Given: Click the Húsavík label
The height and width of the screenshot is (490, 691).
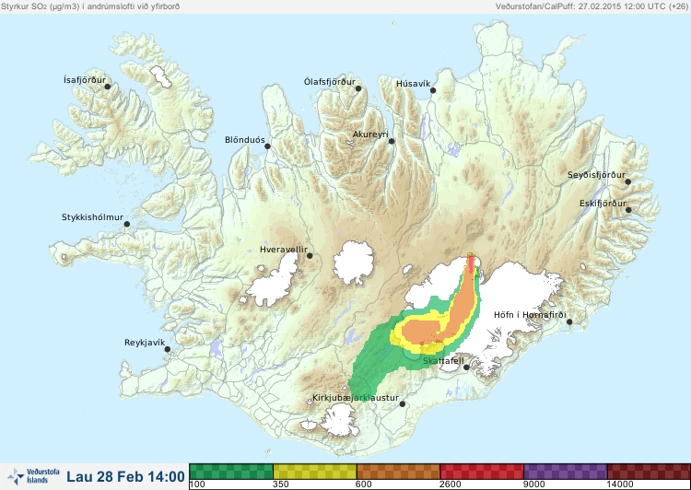Looking at the screenshot, I should (x=413, y=84).
